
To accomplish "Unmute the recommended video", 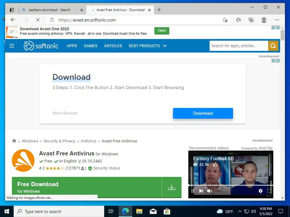I will (x=209, y=191).
